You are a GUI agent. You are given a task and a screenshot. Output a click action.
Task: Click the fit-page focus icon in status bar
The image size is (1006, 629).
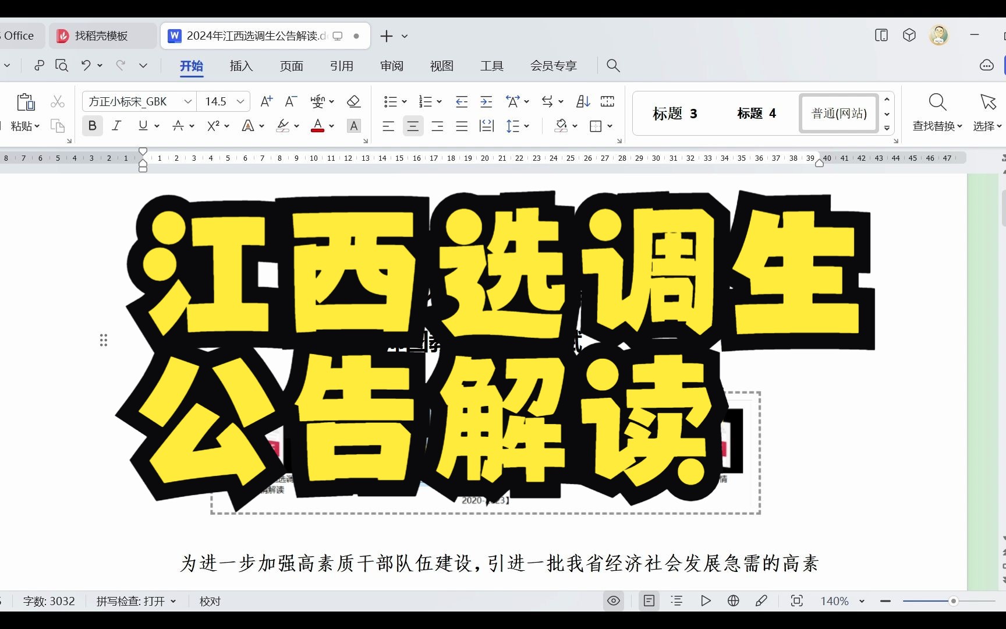[x=797, y=600]
